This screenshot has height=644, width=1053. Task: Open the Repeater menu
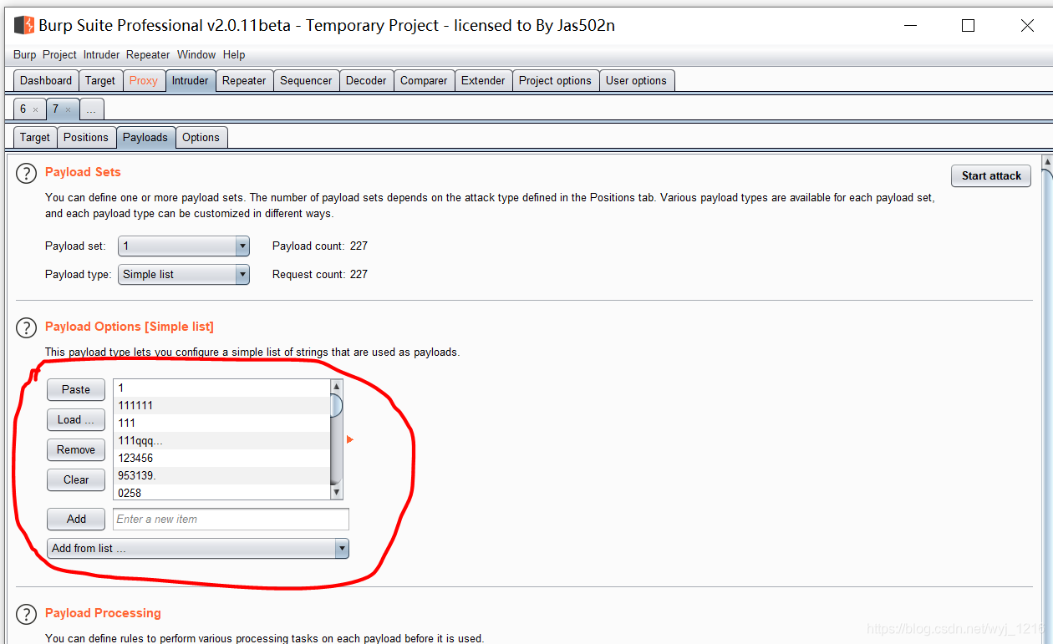pyautogui.click(x=148, y=54)
